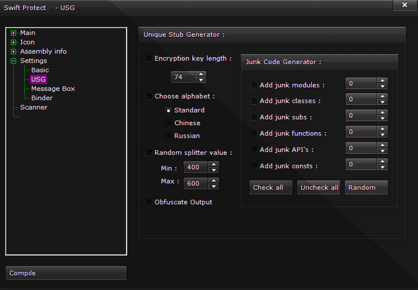
Task: Click the Uncheck all button
Action: click(x=318, y=188)
